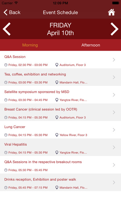Open chevron for Tea, coffee, exhibition and networking
Image resolution: width=121 pixels, height=215 pixels.
pos(114,77)
